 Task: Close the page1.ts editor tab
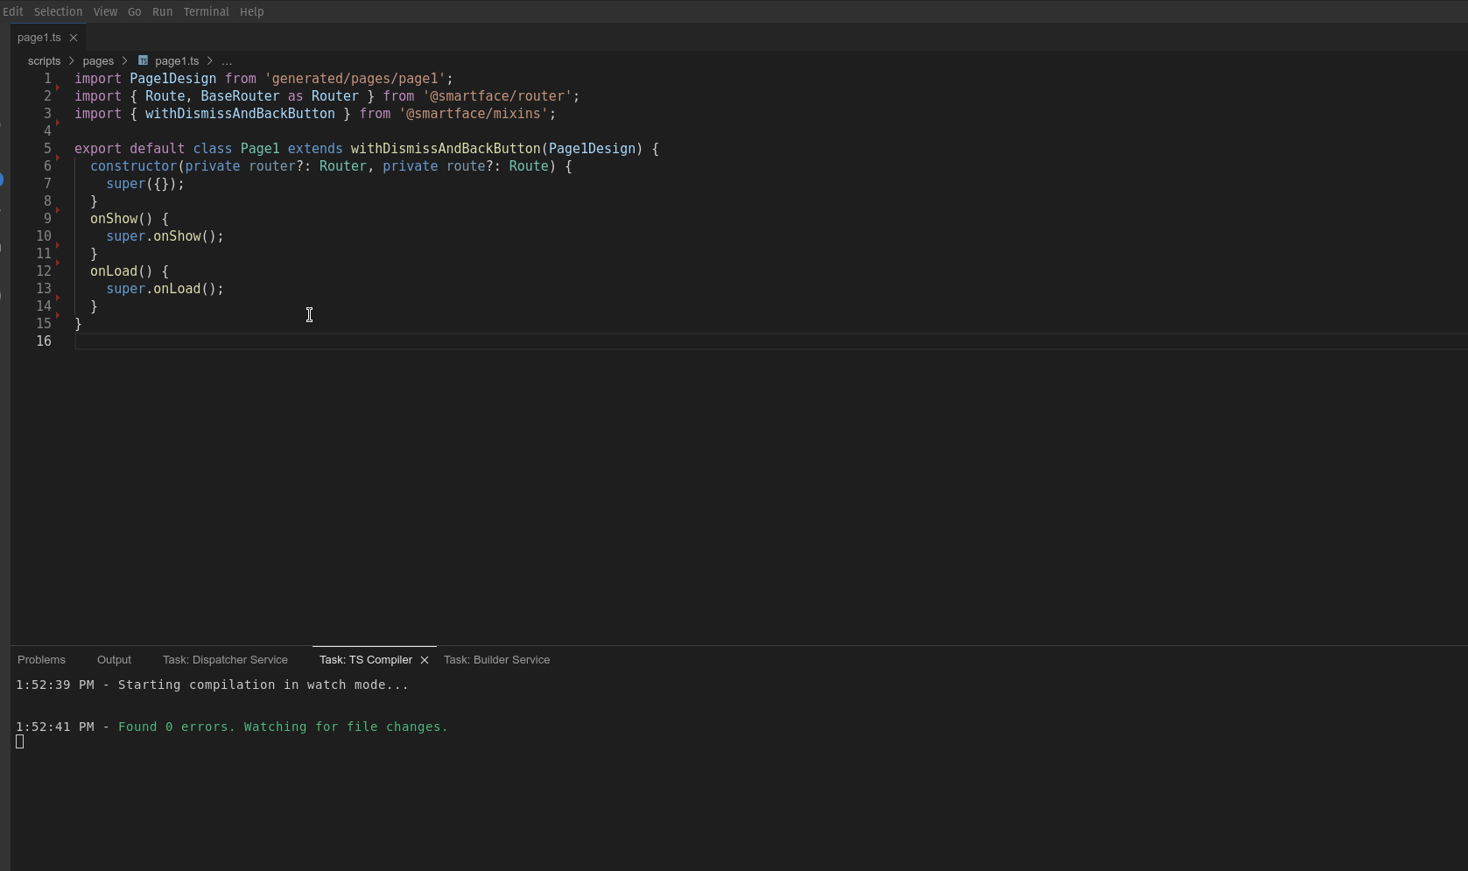point(74,38)
